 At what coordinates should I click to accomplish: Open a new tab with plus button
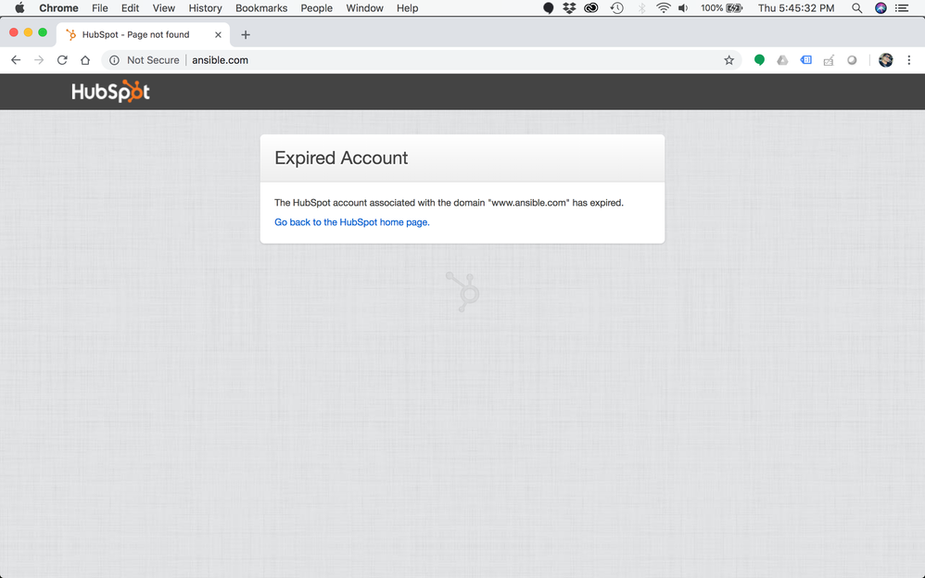pyautogui.click(x=246, y=35)
